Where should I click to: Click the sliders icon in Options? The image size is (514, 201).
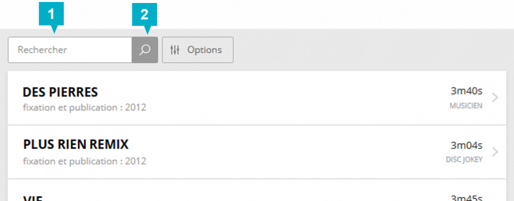click(175, 50)
